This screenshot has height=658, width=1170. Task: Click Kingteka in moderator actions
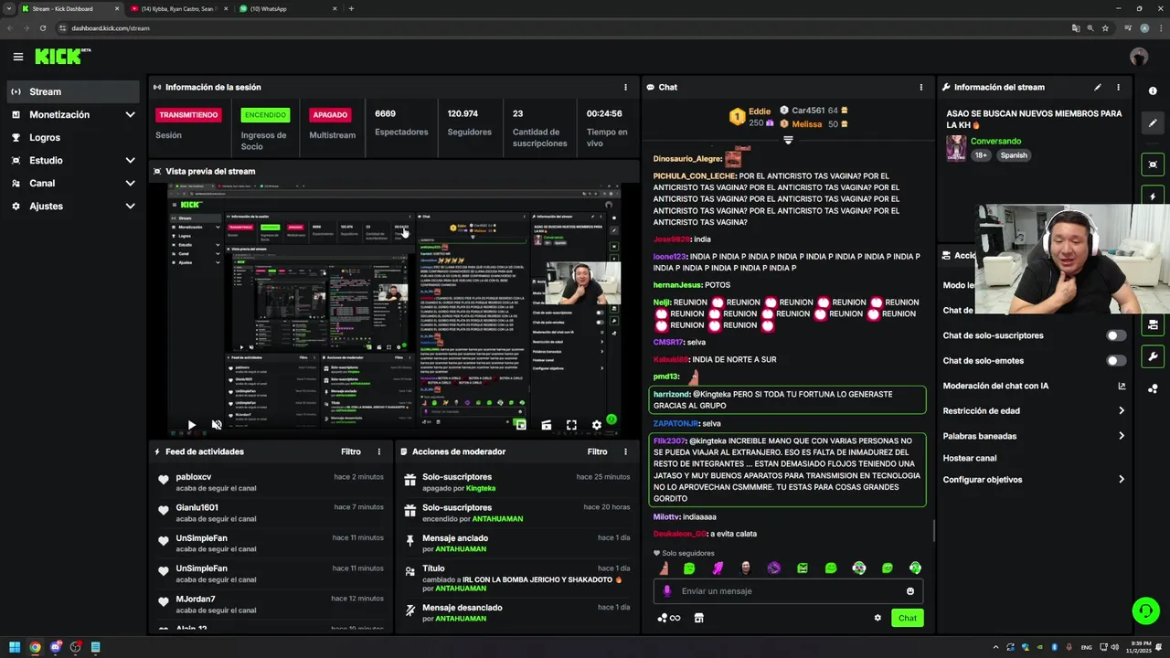481,488
